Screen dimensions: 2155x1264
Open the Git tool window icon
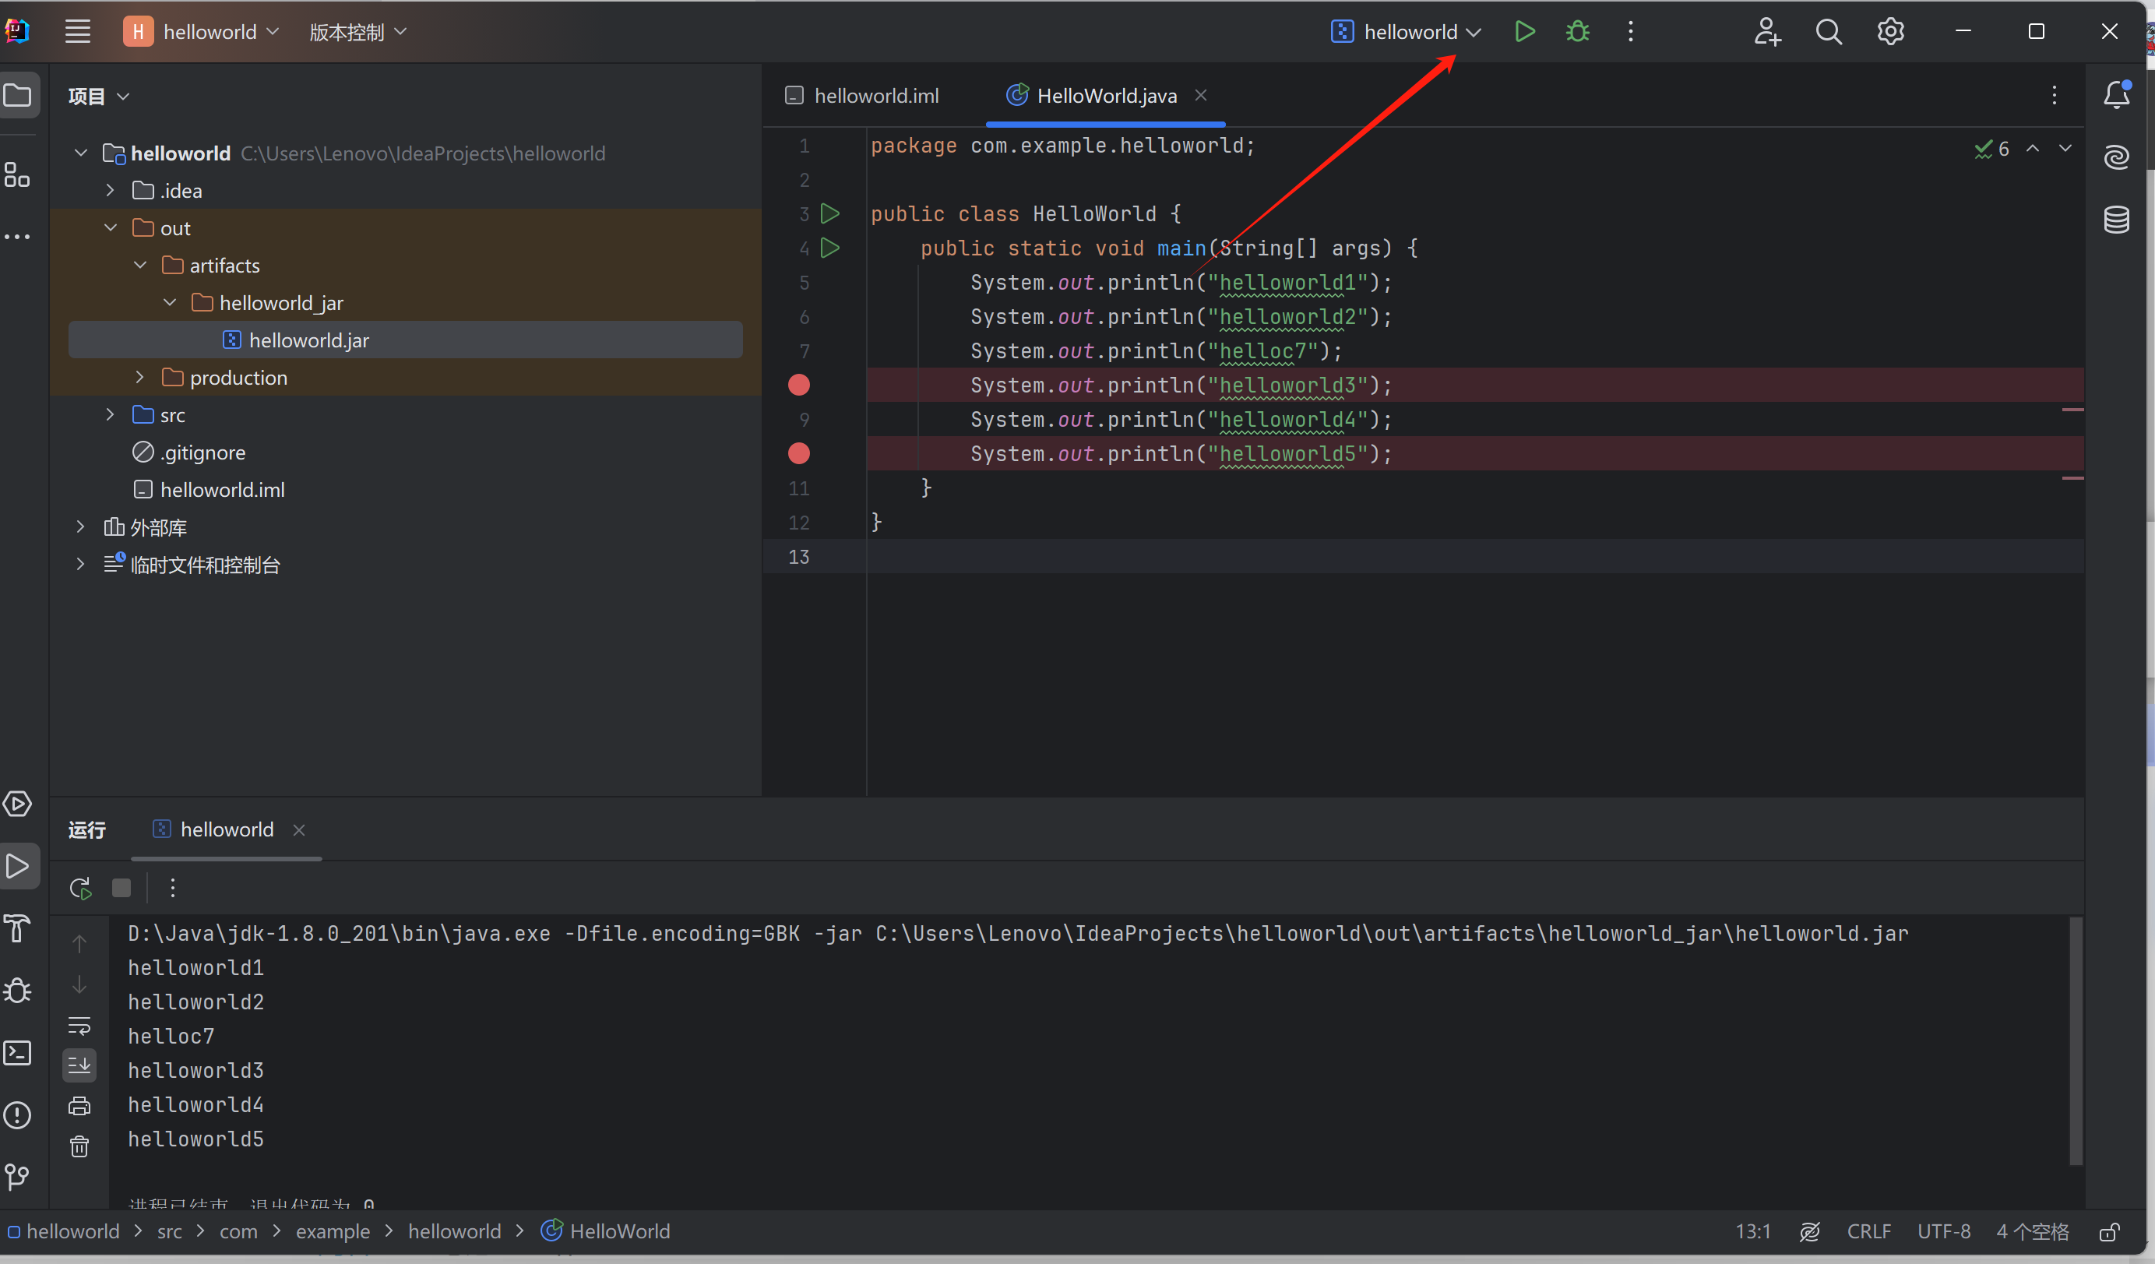coord(18,1178)
